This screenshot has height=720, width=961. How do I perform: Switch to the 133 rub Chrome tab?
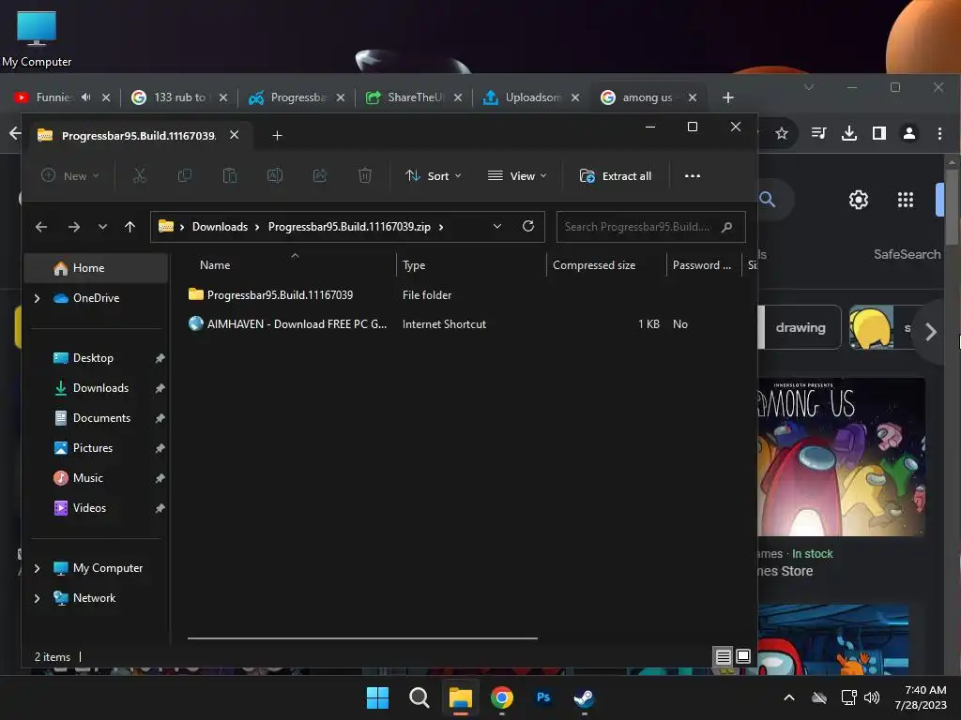[179, 97]
